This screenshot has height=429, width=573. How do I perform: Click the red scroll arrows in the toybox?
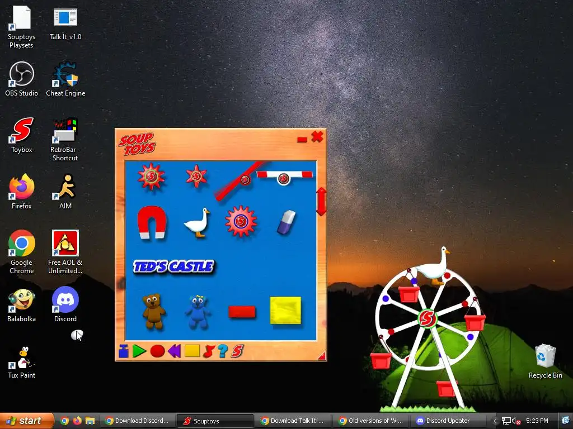pos(321,201)
